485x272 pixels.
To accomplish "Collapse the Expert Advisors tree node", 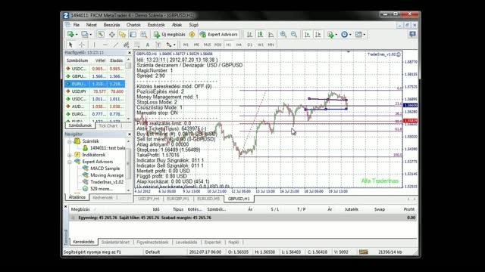I will (70, 162).
